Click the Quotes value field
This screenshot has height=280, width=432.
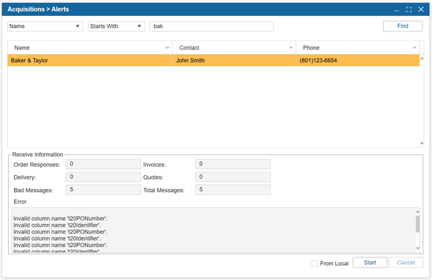(x=233, y=177)
